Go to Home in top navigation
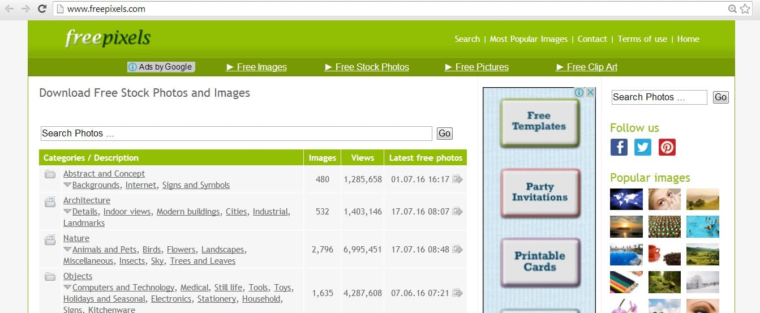 [x=688, y=39]
